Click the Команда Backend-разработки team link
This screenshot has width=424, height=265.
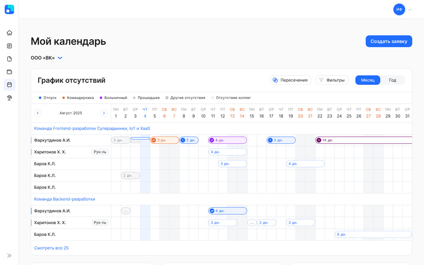point(65,199)
